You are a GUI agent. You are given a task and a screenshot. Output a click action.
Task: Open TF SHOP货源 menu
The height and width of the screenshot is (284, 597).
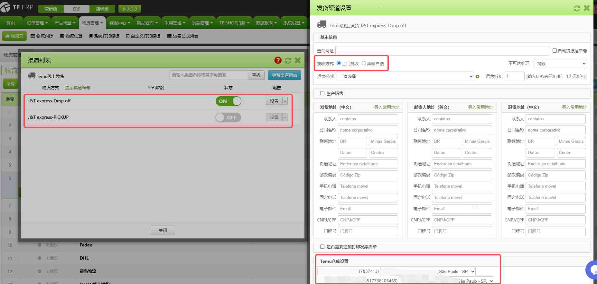tap(234, 23)
